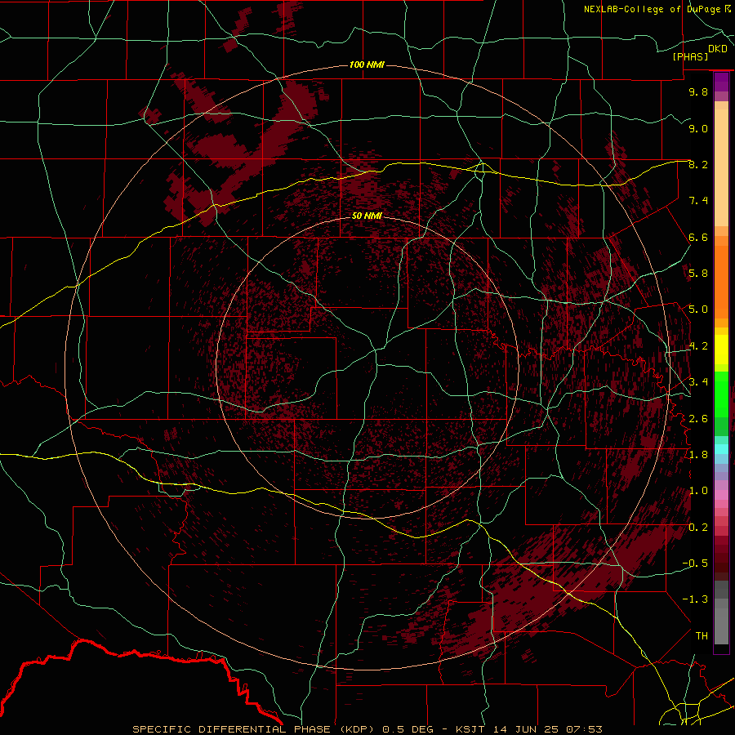Click the 4.2 scale value
This screenshot has height=735, width=735.
pyautogui.click(x=698, y=346)
